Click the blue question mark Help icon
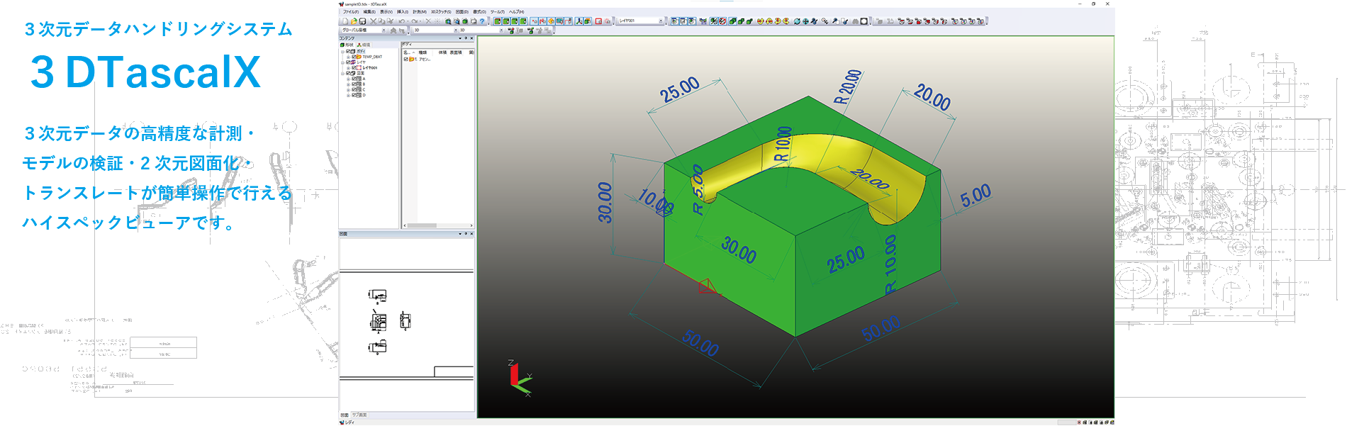Viewport: 1347px width, 426px height. pyautogui.click(x=482, y=21)
